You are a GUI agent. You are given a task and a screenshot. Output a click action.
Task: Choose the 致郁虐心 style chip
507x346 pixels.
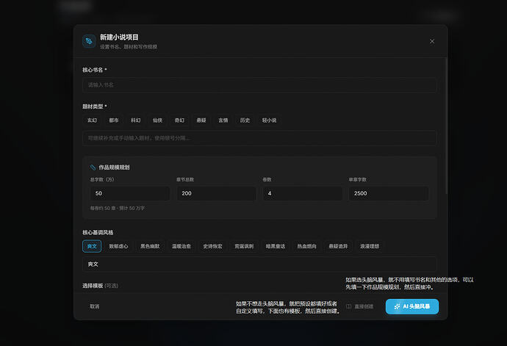tap(118, 246)
